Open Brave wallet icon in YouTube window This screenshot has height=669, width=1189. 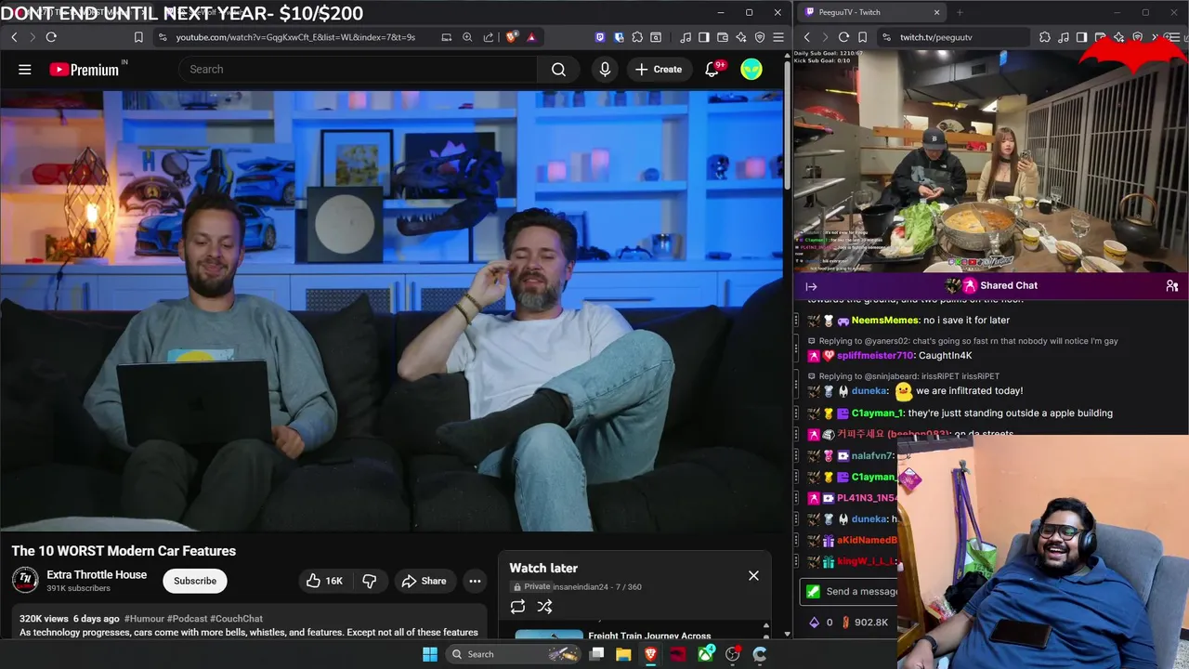[x=723, y=37]
